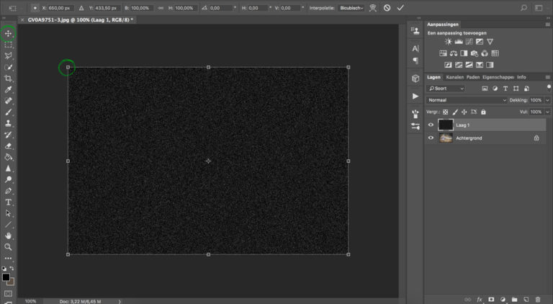The width and height of the screenshot is (553, 304).
Task: Switch to the Kanalen tab
Action: point(454,77)
